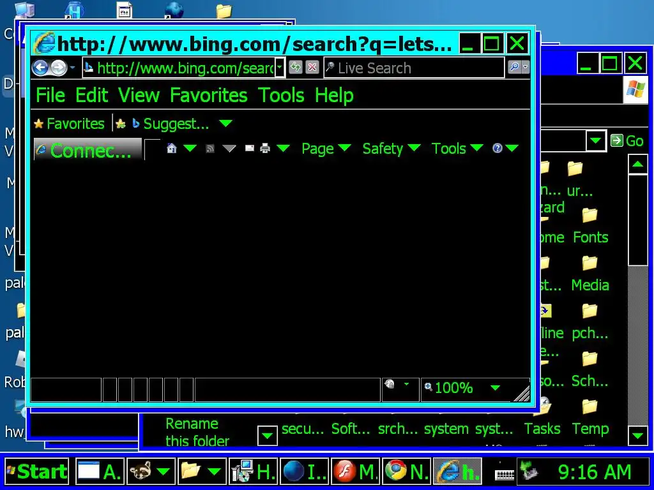Expand address dropdown in the Explorer window
The image size is (654, 490).
[x=595, y=141]
